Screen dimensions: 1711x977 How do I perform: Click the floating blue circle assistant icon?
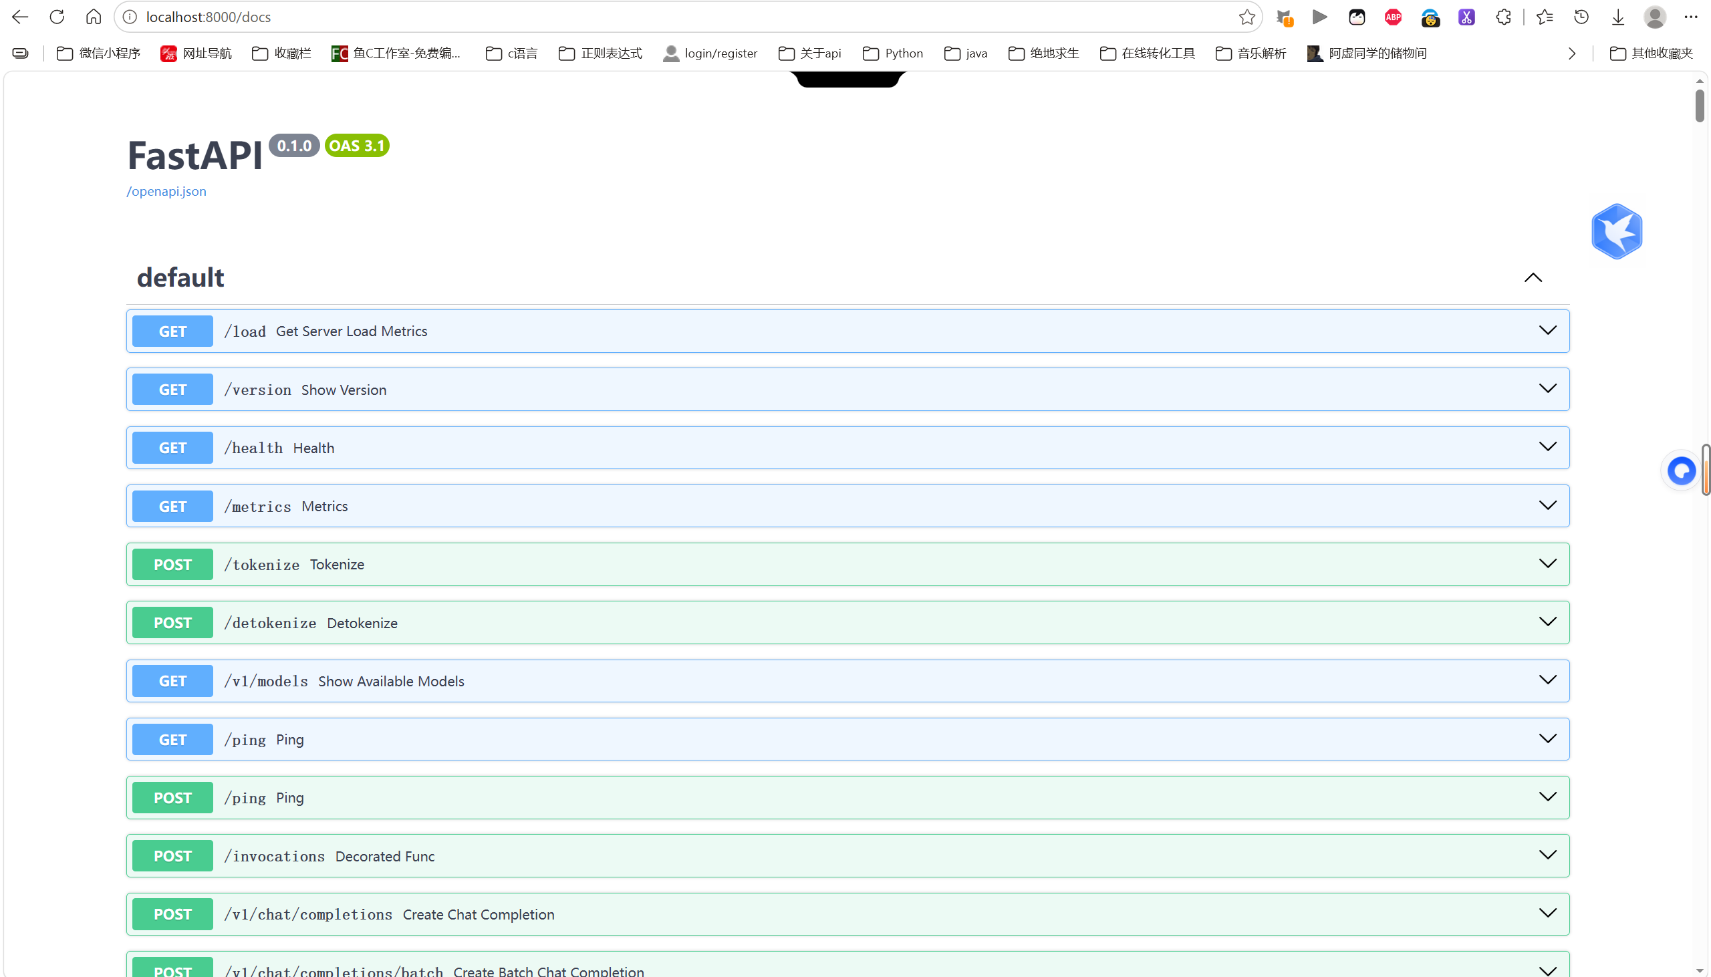(1681, 470)
